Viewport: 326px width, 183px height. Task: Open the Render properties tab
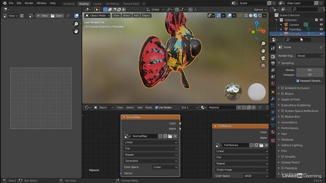pos(273,56)
